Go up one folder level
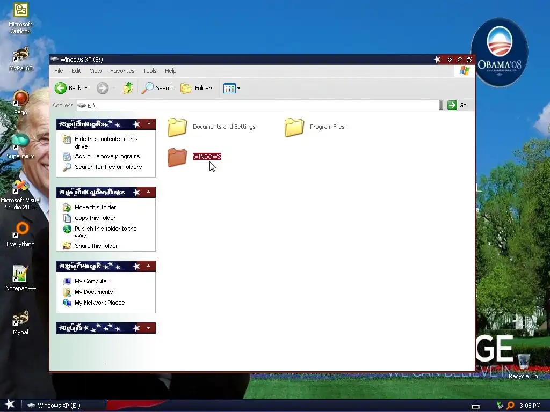This screenshot has width=550, height=412. [x=128, y=88]
